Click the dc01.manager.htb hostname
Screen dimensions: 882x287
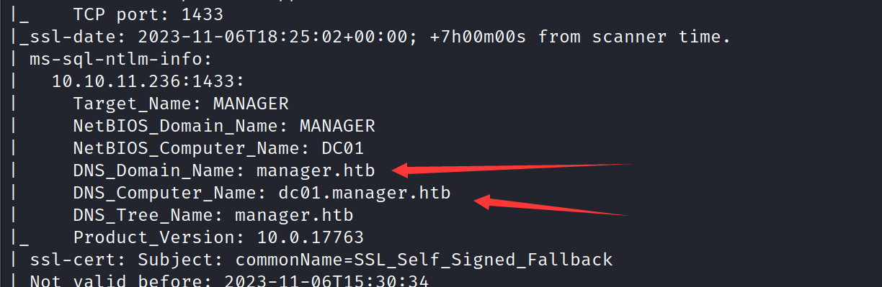[365, 193]
